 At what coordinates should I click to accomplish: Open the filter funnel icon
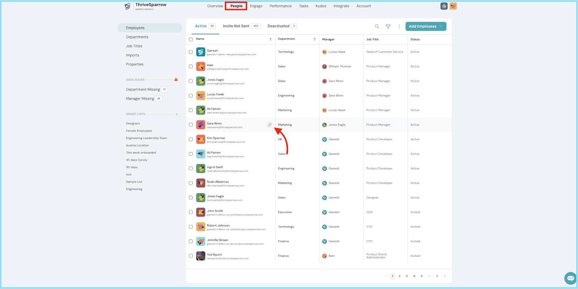(388, 26)
